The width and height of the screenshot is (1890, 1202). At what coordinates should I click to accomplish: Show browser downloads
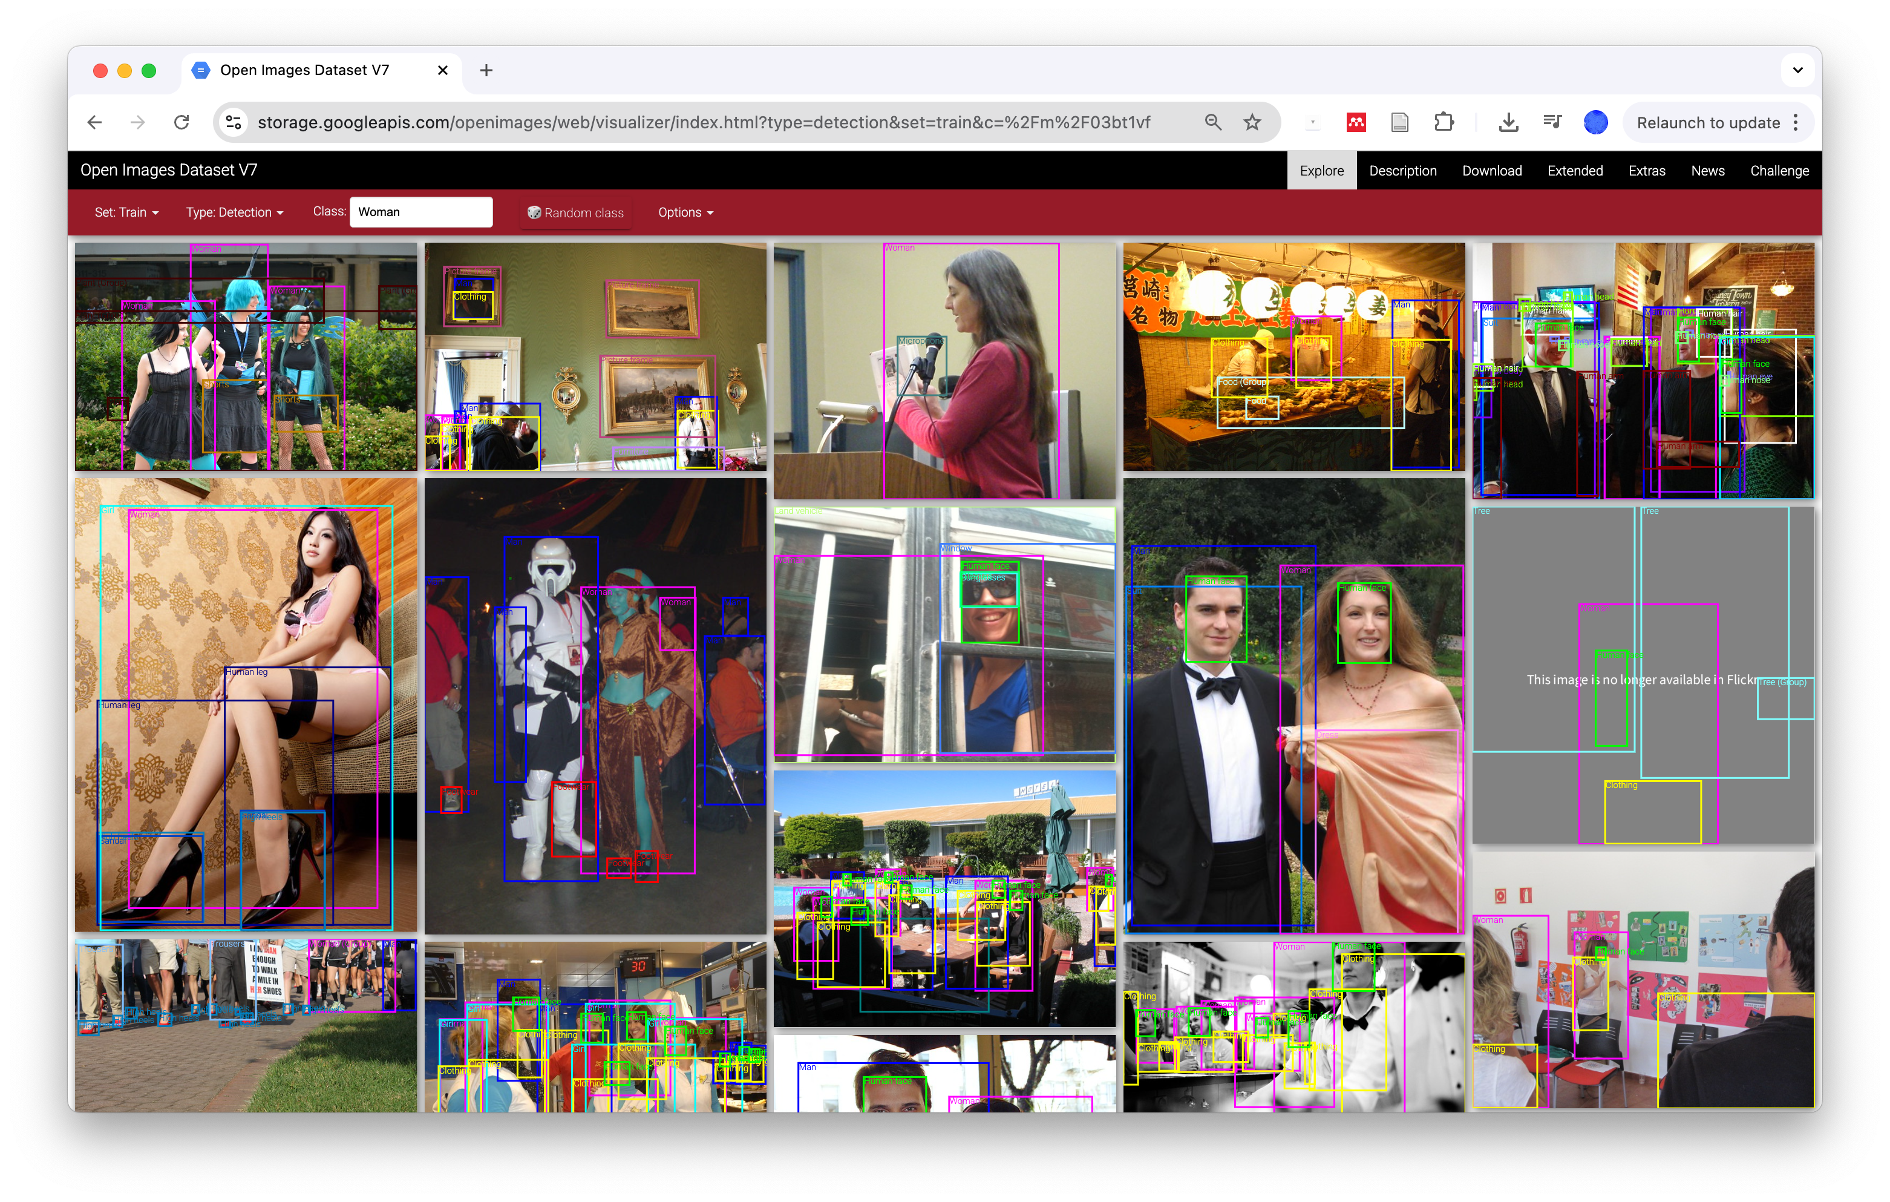tap(1508, 122)
